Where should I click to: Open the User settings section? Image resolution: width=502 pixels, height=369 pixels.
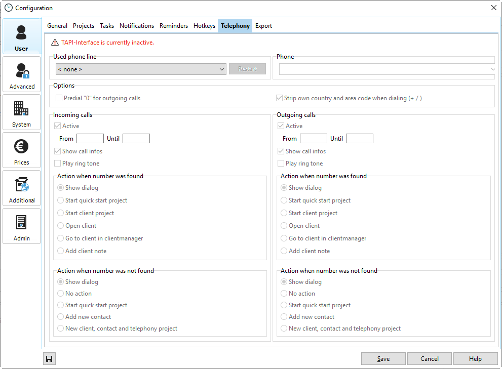click(21, 36)
